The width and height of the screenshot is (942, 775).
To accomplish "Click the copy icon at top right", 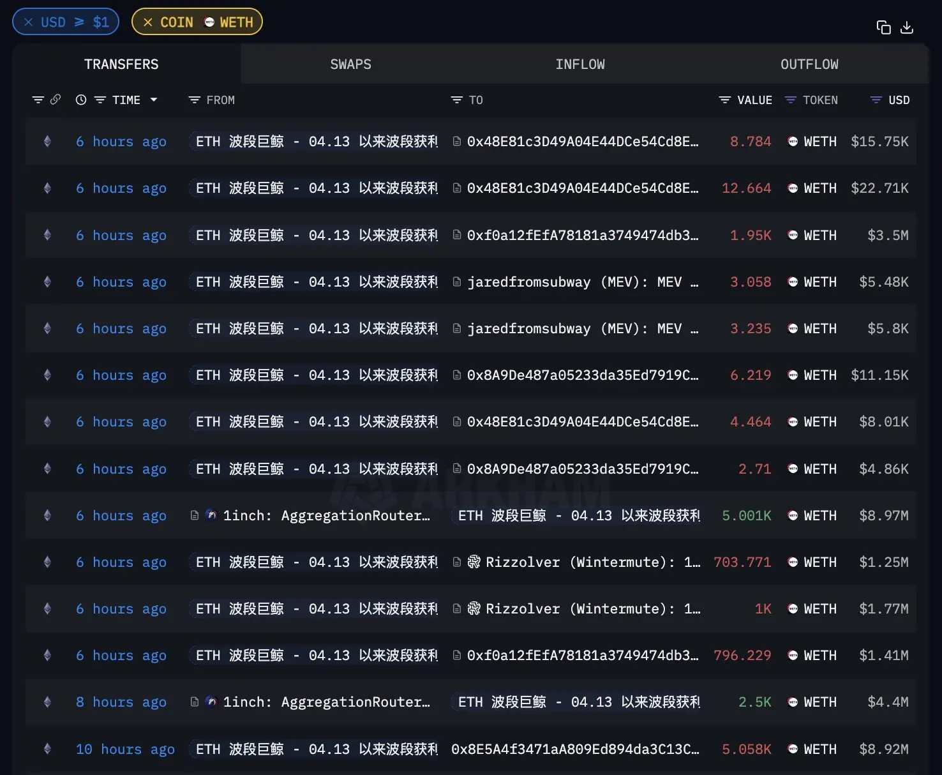I will coord(883,27).
